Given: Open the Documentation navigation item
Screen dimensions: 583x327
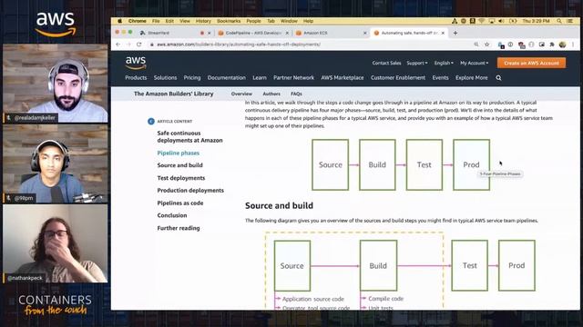Looking at the screenshot, I should pos(227,78).
